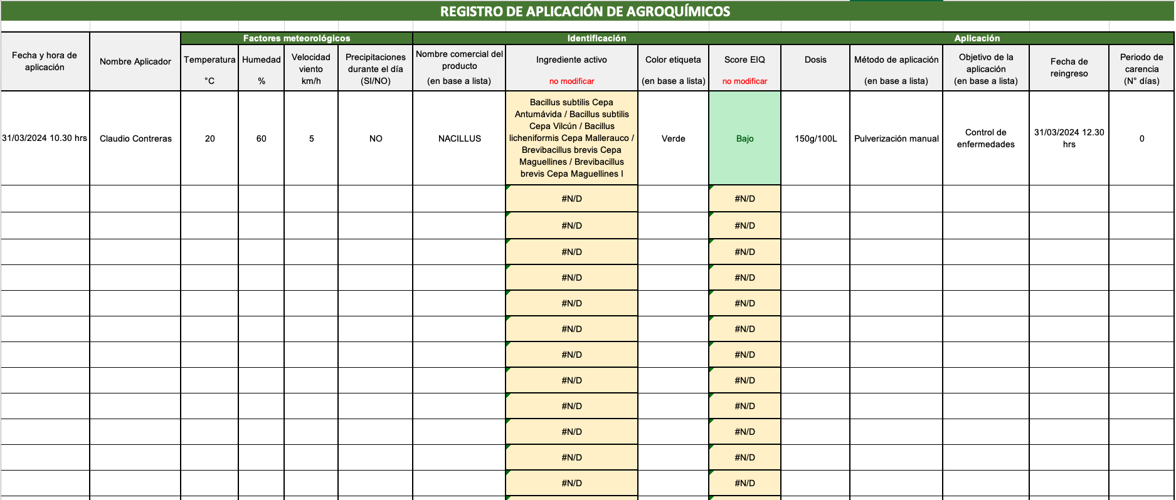Click the "Aplicación" group header
1176x500 pixels.
(977, 38)
